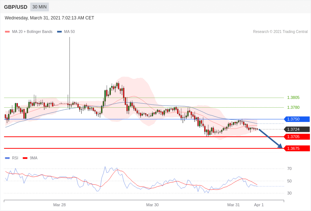Select the 1.3805 resistance level label
311x211 pixels.
pos(293,97)
